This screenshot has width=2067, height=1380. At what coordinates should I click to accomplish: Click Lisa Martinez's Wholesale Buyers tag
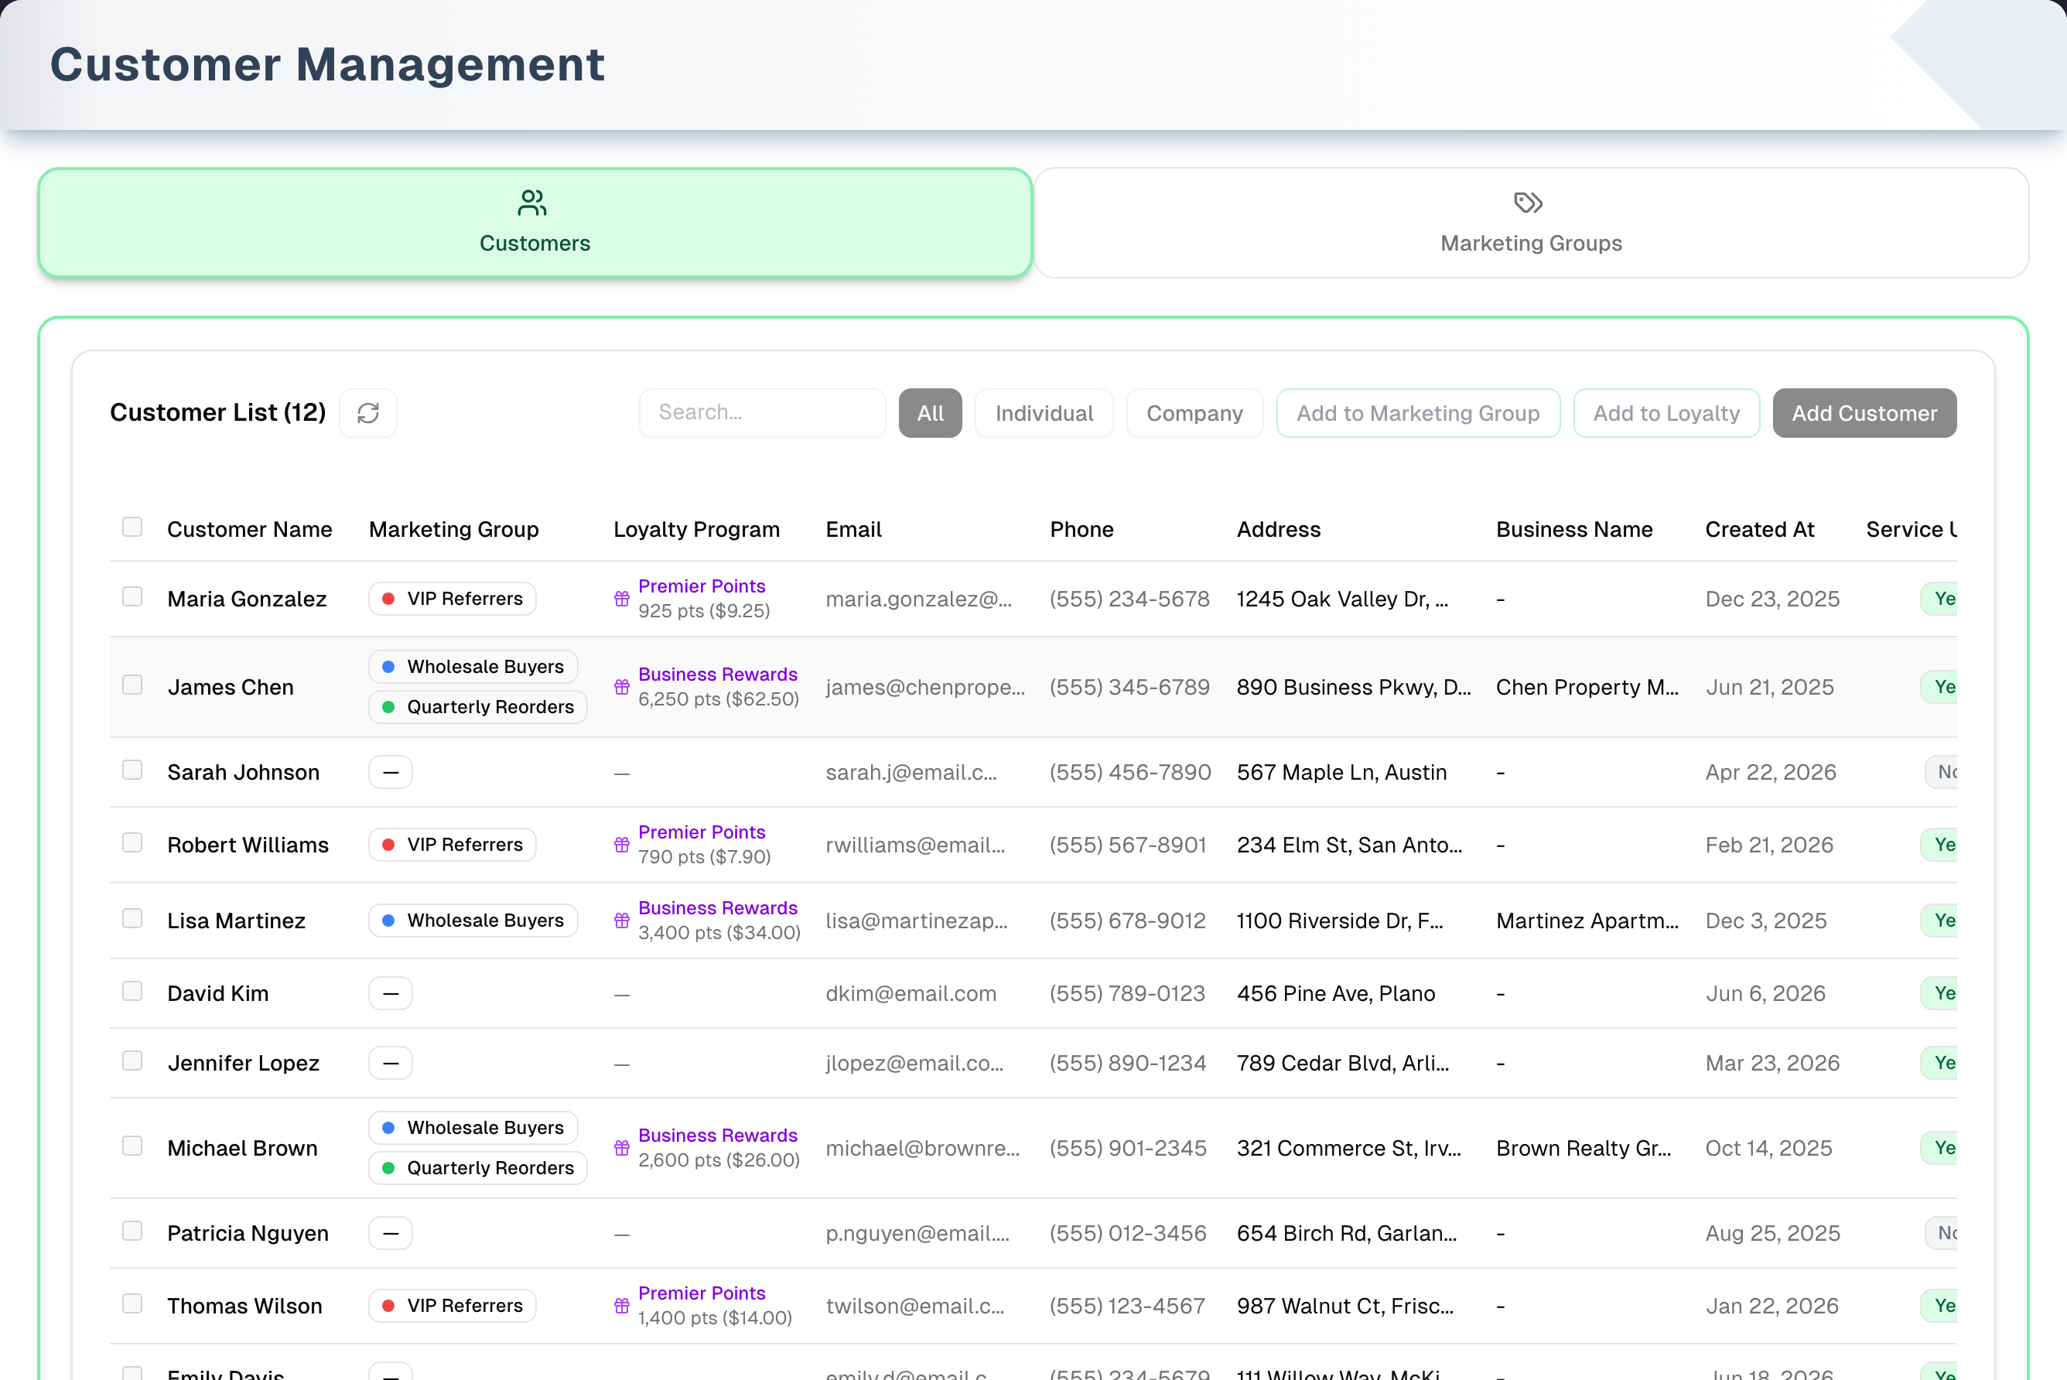pyautogui.click(x=473, y=921)
